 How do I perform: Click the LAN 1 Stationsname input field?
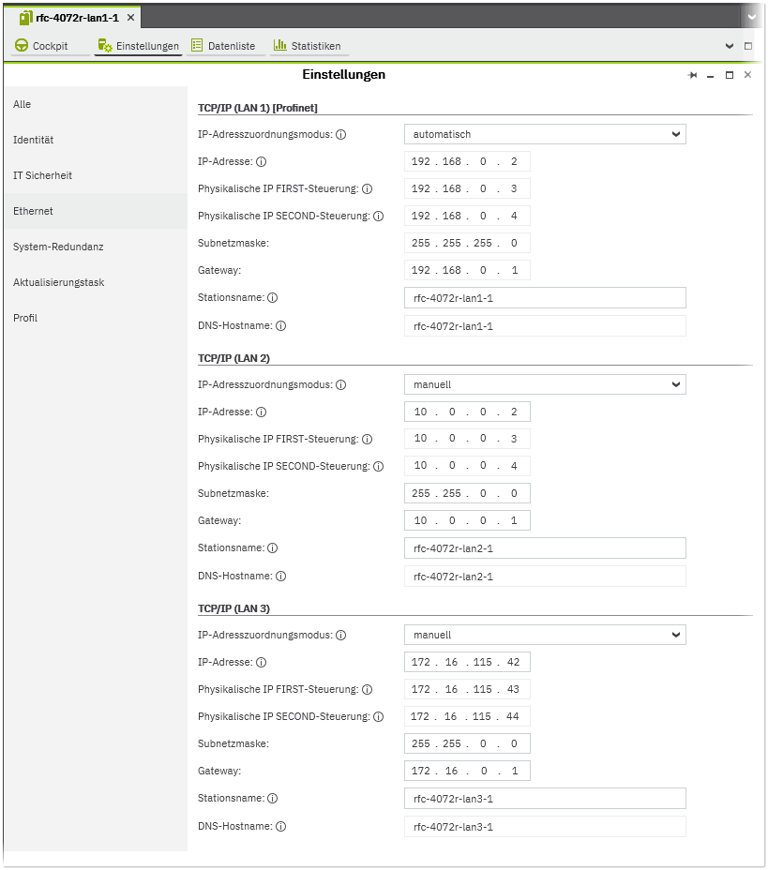pyautogui.click(x=545, y=298)
